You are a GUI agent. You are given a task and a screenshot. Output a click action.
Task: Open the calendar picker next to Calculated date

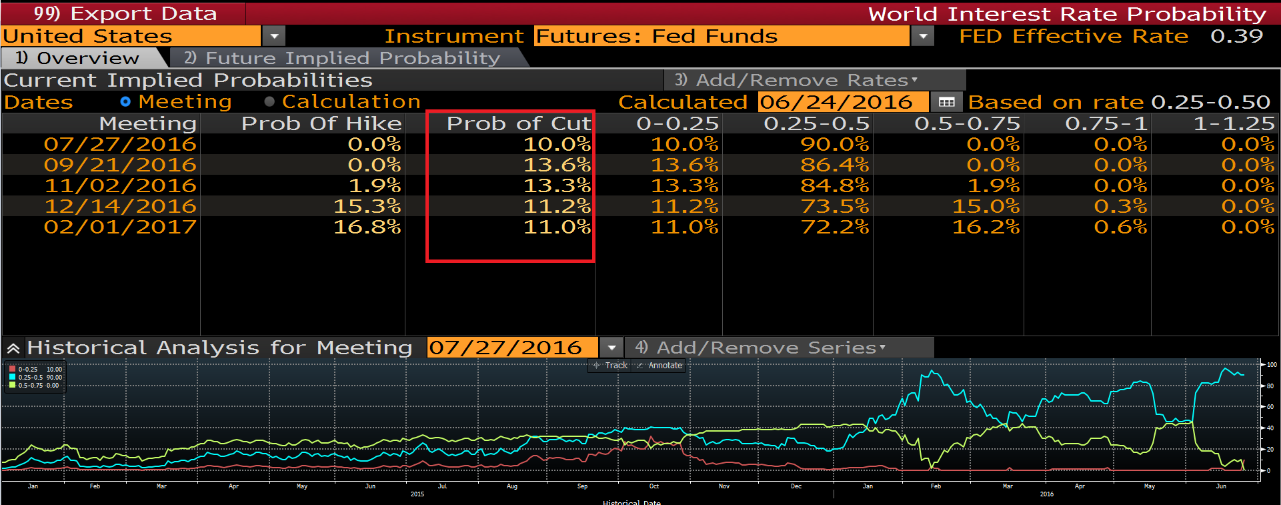(x=946, y=102)
